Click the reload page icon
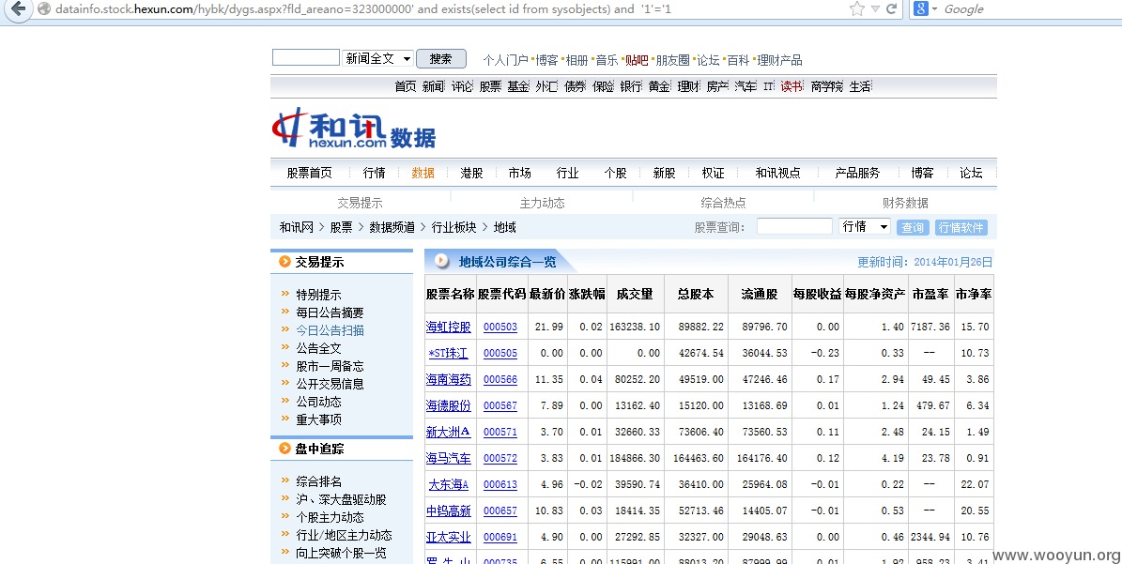Screen dimensions: 1122x564 892,9
